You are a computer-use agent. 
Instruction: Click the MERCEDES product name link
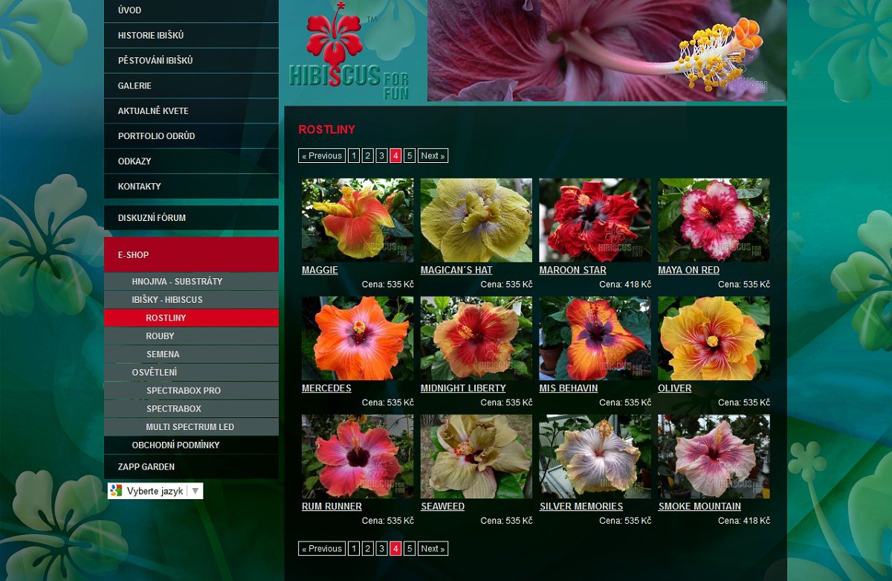[326, 388]
